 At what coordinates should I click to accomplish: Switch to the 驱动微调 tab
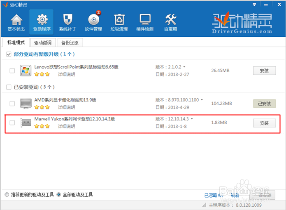pos(43,42)
